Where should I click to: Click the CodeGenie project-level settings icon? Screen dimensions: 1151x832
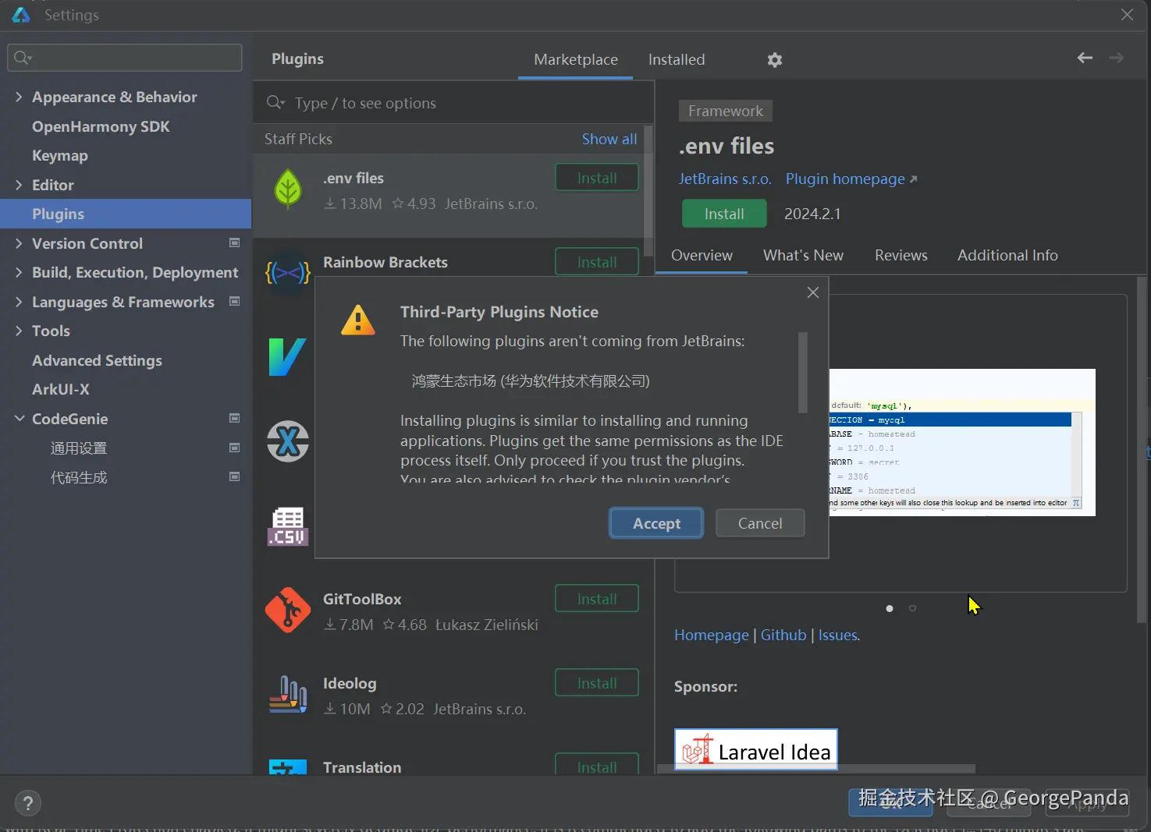pos(234,419)
